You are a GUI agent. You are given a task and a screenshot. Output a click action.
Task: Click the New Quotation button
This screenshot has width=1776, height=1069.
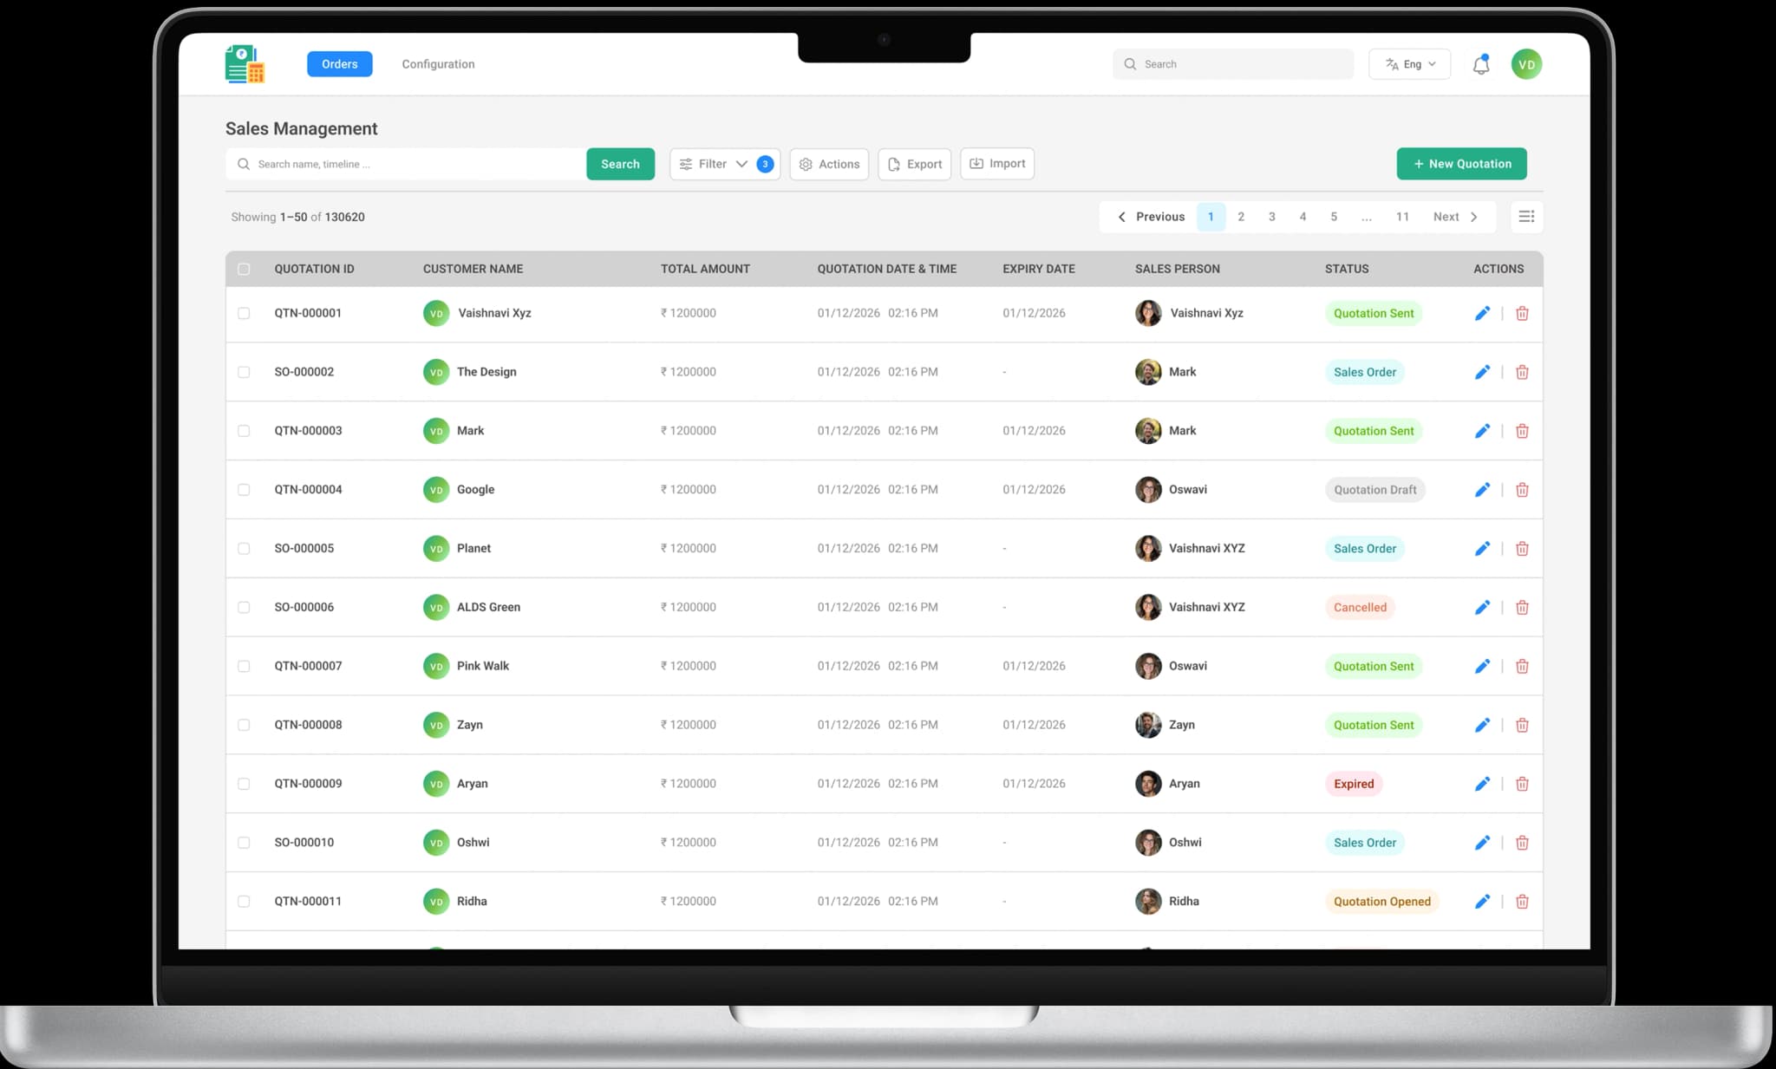click(1461, 164)
